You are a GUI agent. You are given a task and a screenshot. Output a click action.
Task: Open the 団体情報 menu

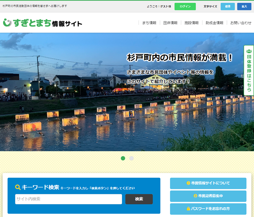pyautogui.click(x=170, y=23)
